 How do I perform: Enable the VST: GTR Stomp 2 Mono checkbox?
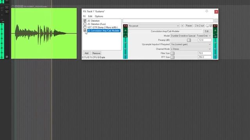(x=85, y=27)
